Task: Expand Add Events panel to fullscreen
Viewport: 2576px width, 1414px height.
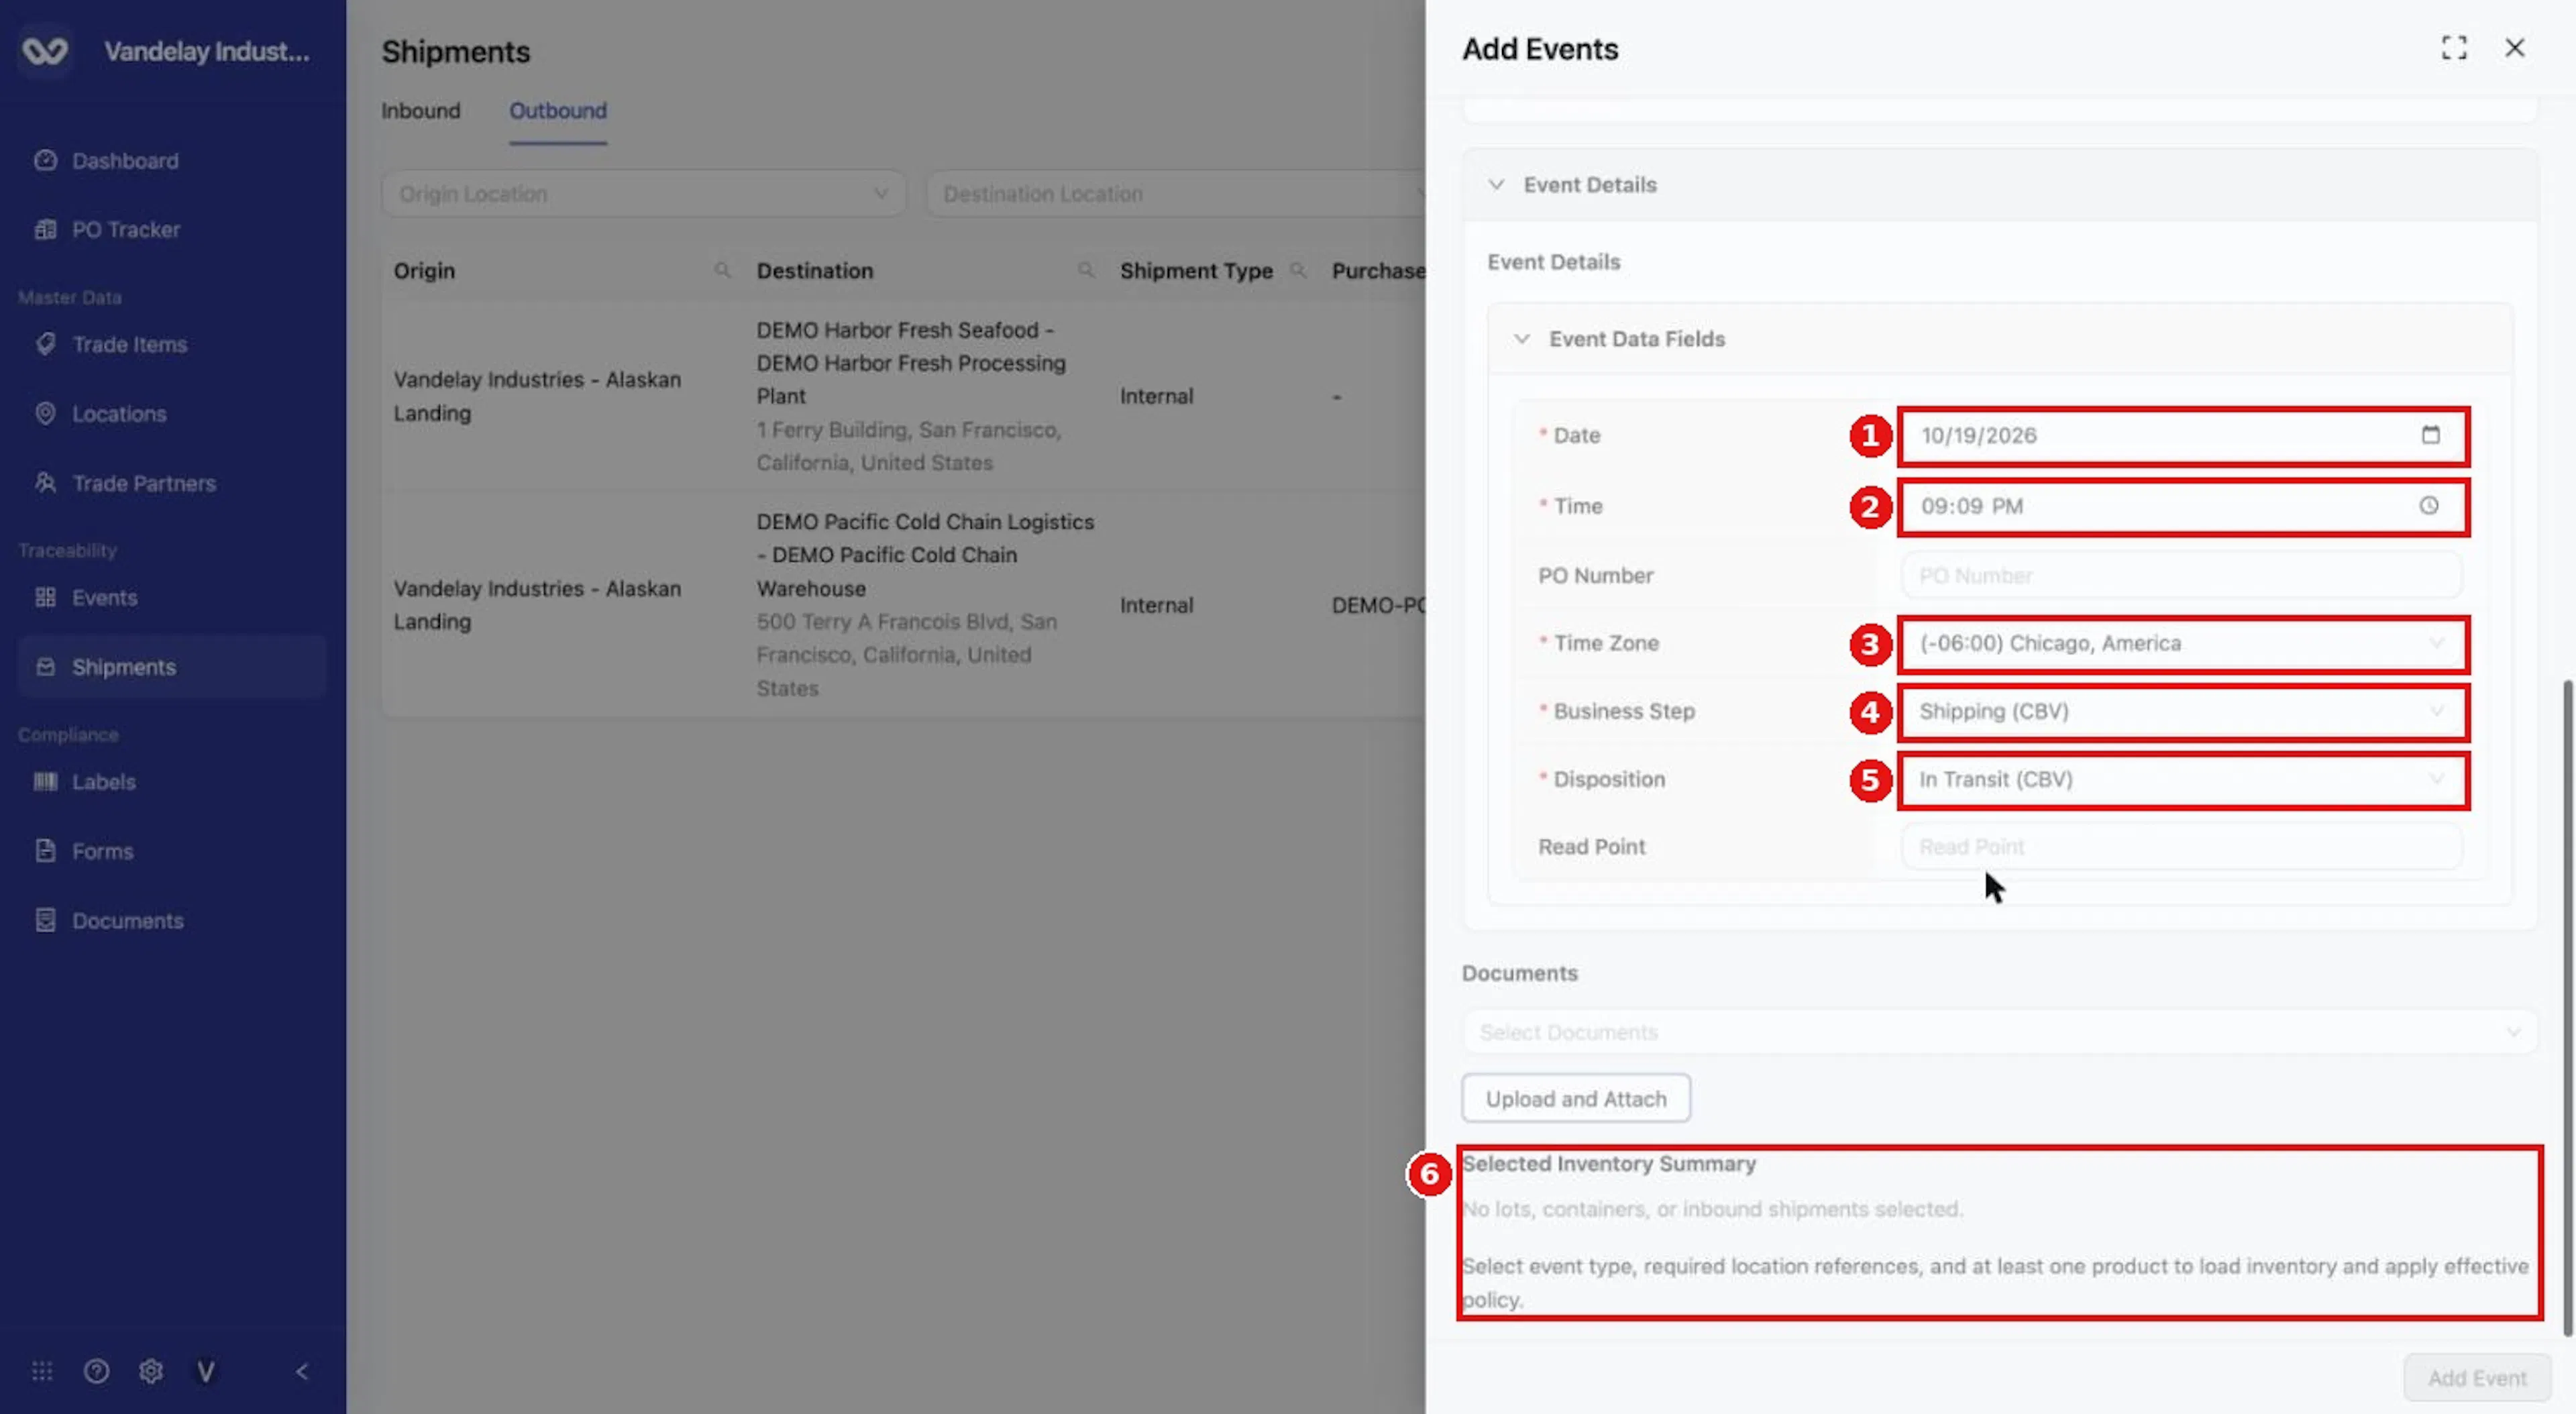Action: pos(2454,48)
